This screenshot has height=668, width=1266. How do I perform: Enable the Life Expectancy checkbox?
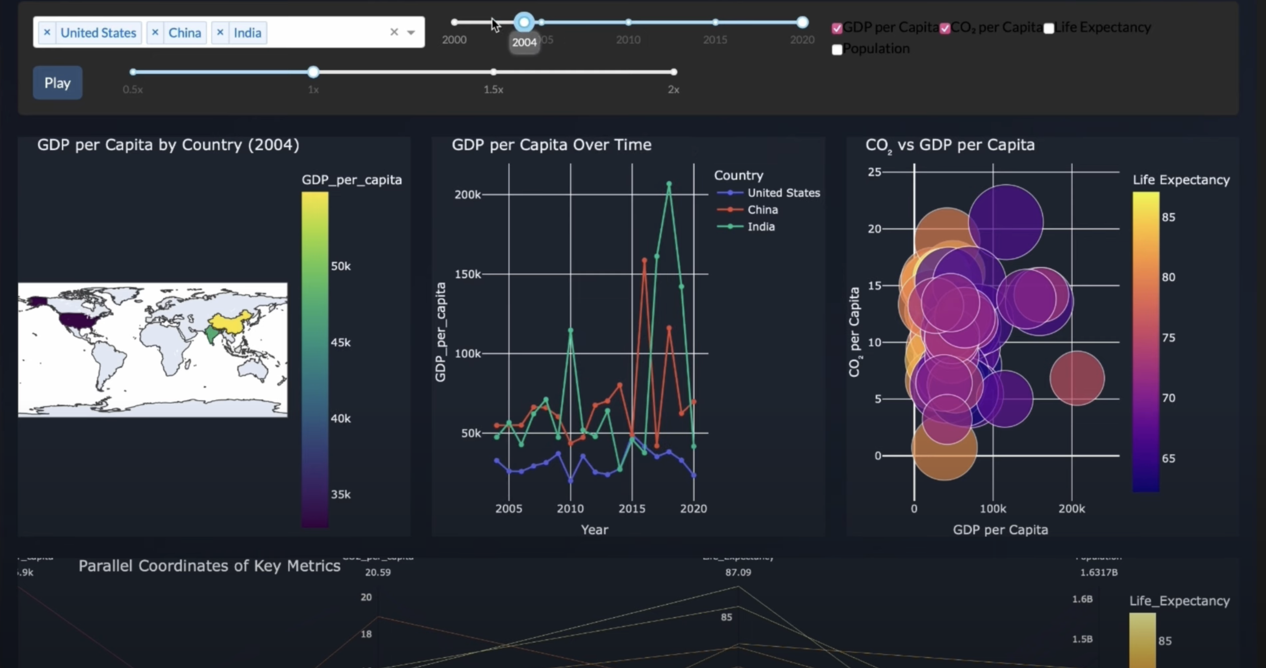pos(1048,28)
